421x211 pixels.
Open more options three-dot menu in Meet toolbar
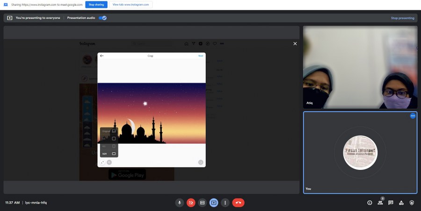(x=225, y=203)
